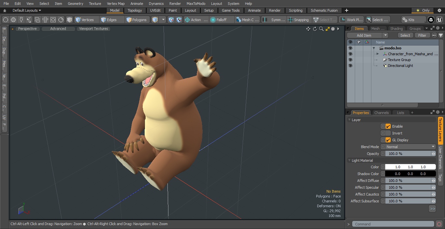Click the Items panel gear icon
Viewport: 445px width, 229px height.
[438, 29]
